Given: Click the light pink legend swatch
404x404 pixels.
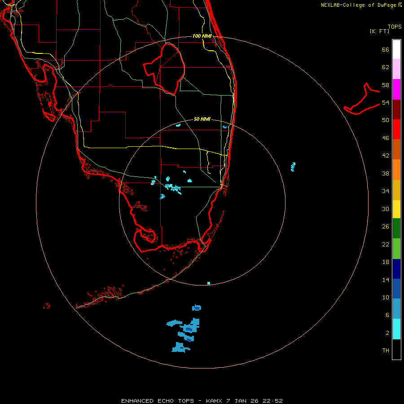Looking at the screenshot, I should coord(396,69).
